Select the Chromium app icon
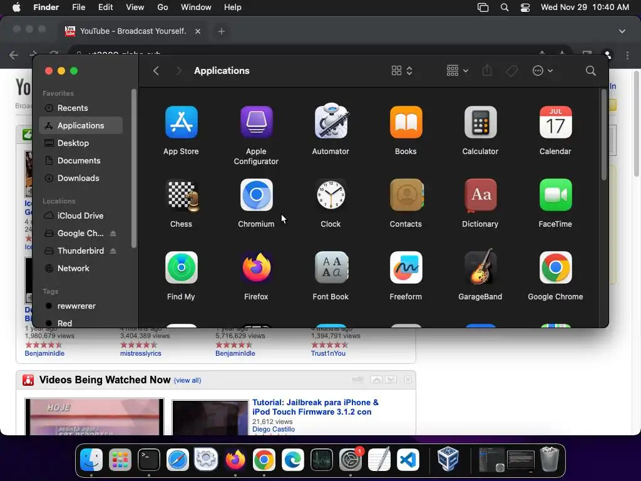Image resolution: width=641 pixels, height=481 pixels. (256, 195)
